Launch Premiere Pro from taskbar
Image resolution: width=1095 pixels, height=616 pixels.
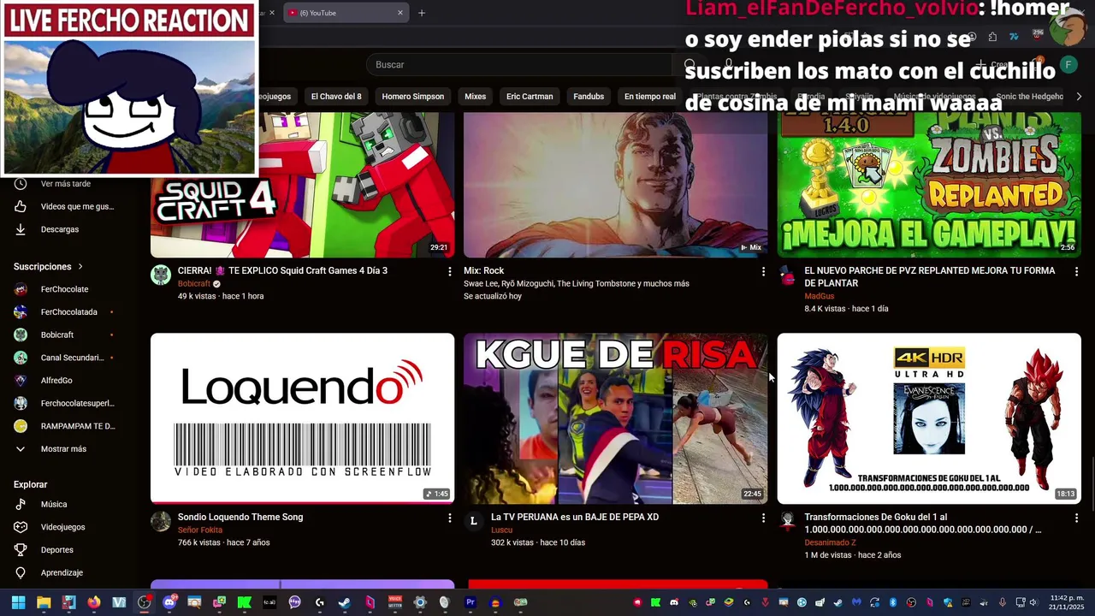point(470,602)
